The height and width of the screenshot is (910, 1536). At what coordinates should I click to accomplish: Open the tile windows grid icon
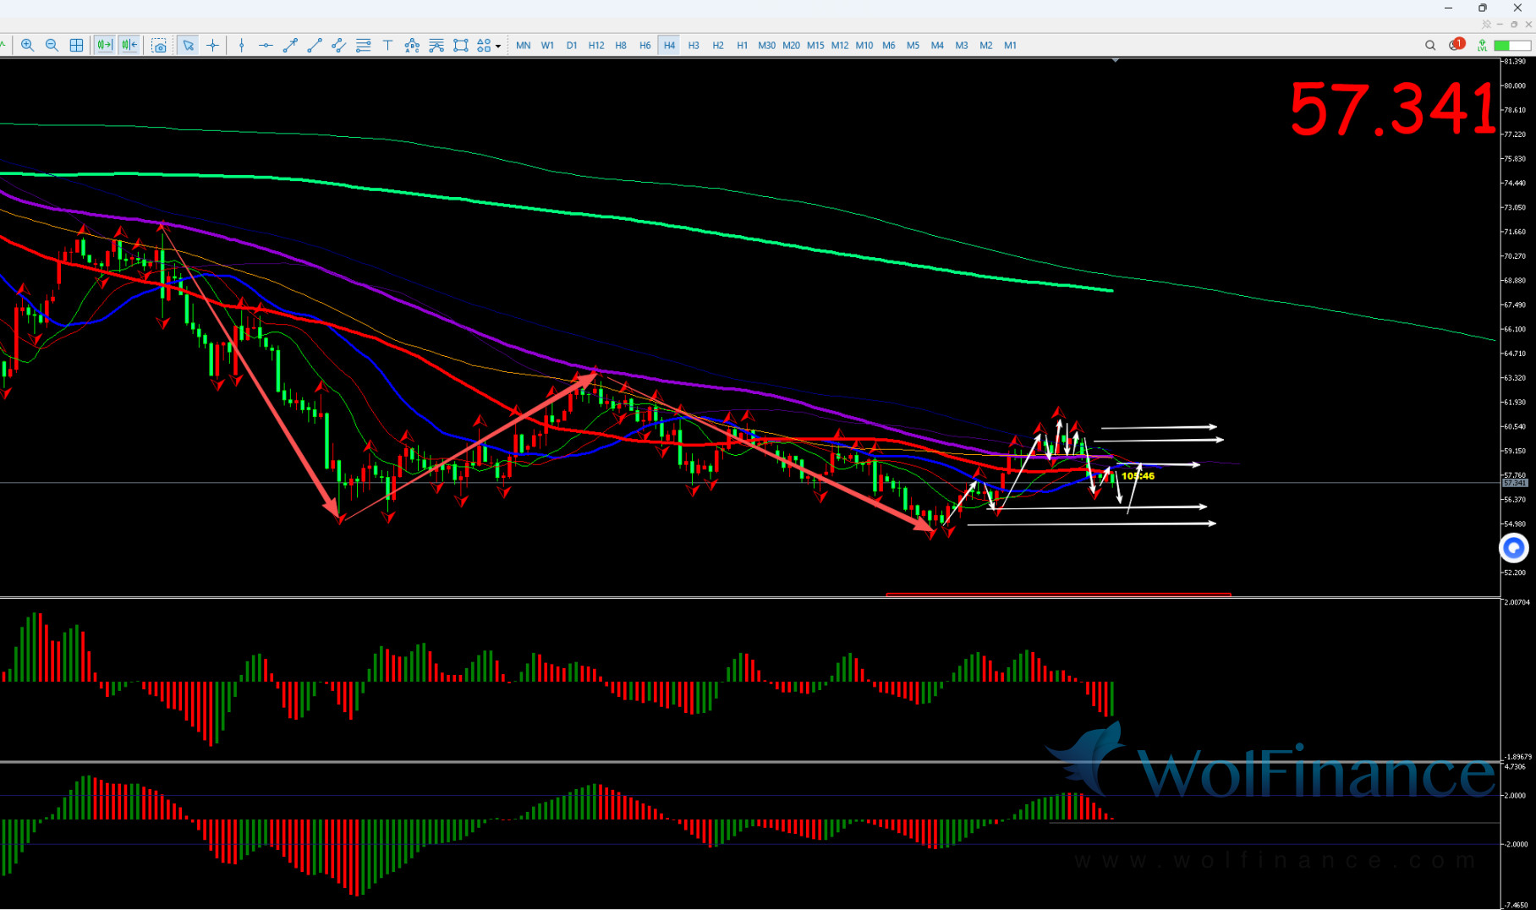point(76,46)
